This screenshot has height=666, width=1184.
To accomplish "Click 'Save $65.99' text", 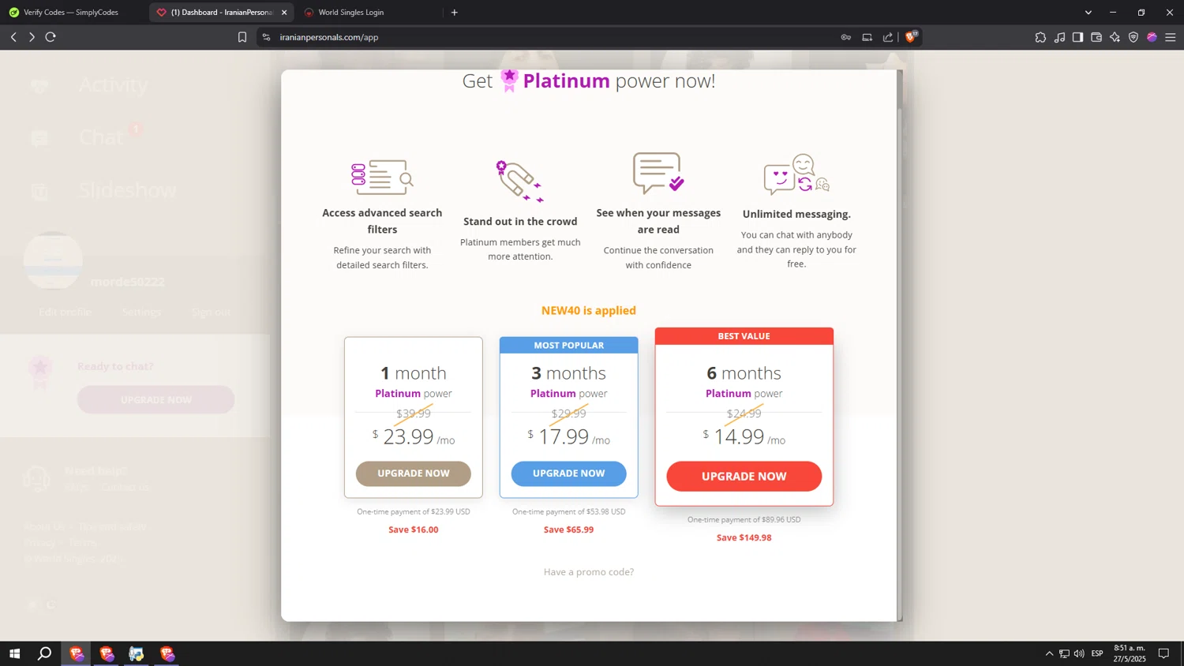I will pyautogui.click(x=568, y=529).
